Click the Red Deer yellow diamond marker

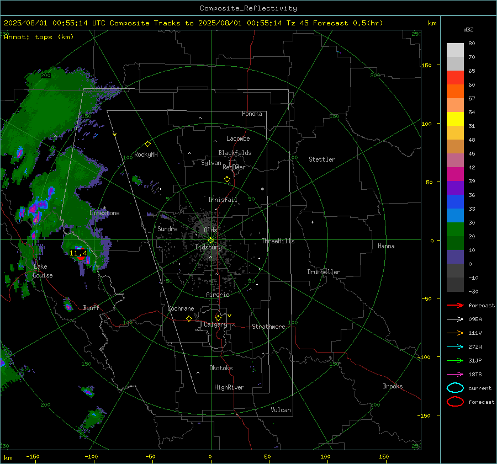click(227, 179)
